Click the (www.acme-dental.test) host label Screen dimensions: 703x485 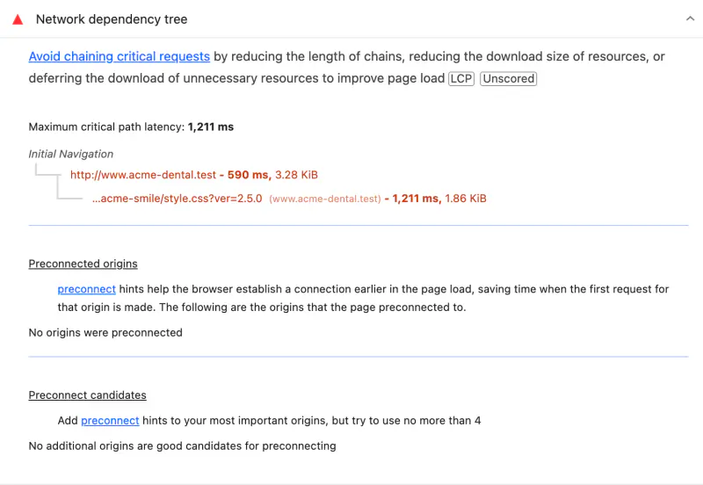tap(325, 199)
